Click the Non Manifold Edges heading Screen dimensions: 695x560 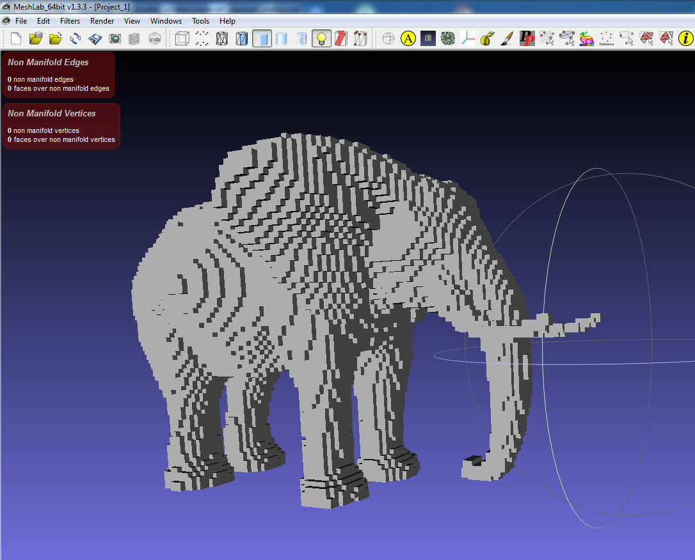48,63
